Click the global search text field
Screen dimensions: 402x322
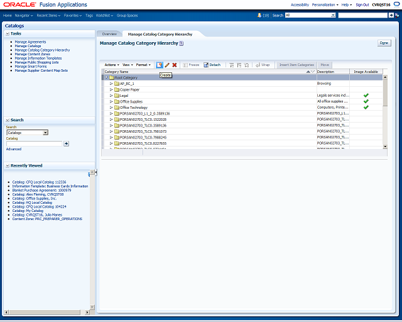click(363, 15)
